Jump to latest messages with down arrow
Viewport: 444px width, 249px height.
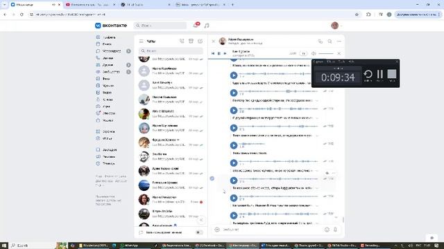(x=336, y=218)
